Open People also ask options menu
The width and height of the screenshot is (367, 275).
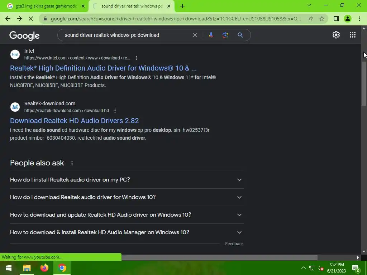click(72, 163)
